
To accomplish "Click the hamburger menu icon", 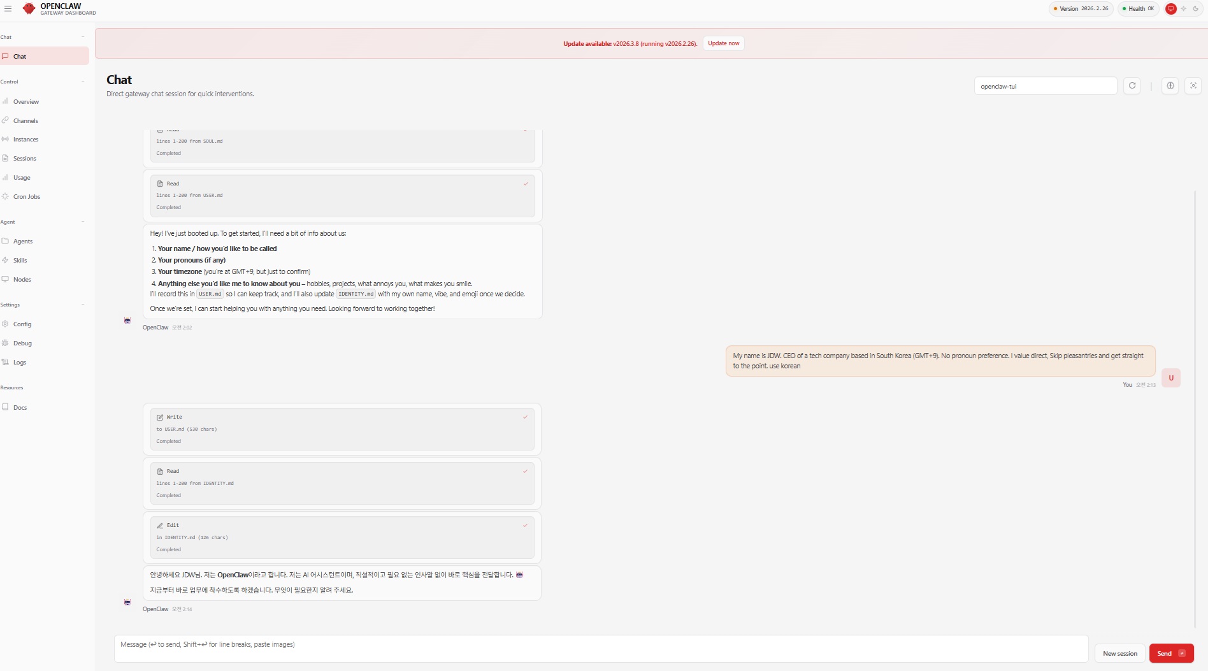I will tap(8, 9).
